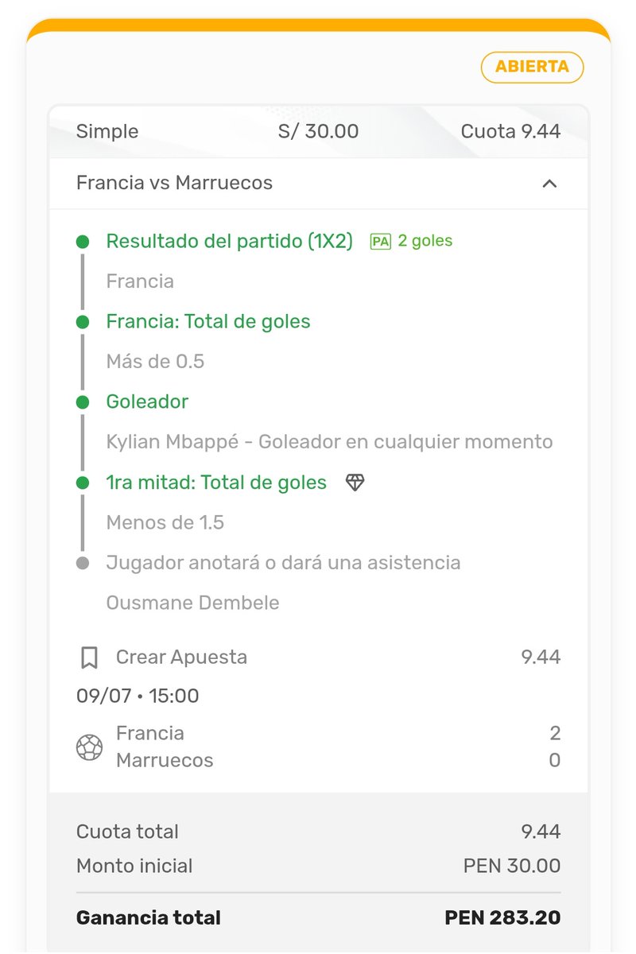Tap the Simple bet type label
The image size is (636, 954).
(x=107, y=131)
